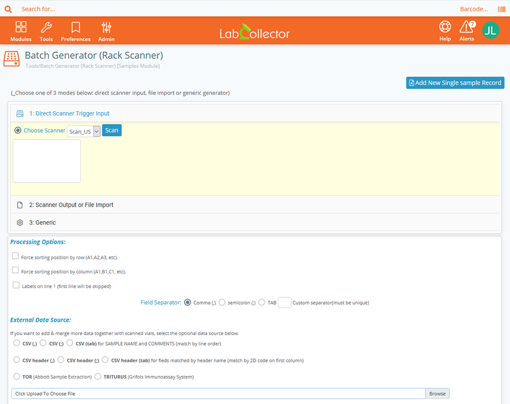Click the search magnifier icon

(x=8, y=9)
